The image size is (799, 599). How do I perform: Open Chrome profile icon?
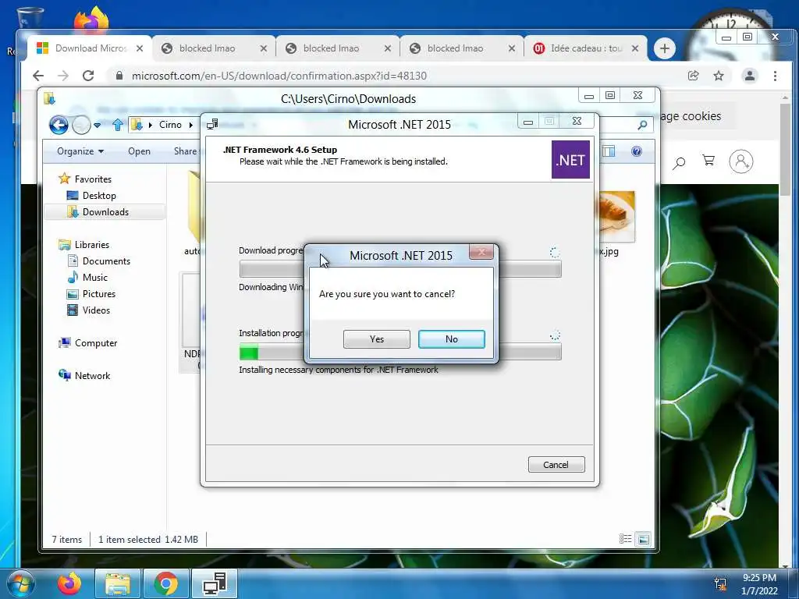pos(750,76)
